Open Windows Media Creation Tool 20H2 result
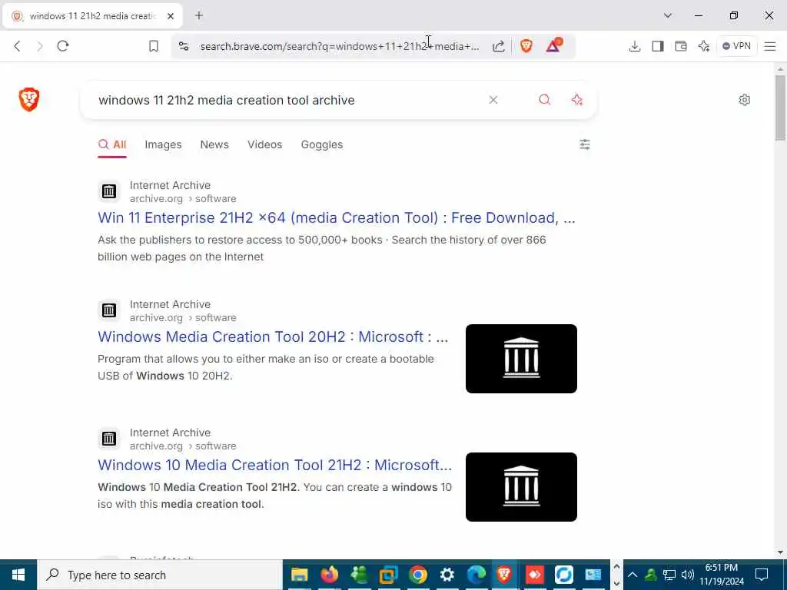787x590 pixels. [x=273, y=336]
